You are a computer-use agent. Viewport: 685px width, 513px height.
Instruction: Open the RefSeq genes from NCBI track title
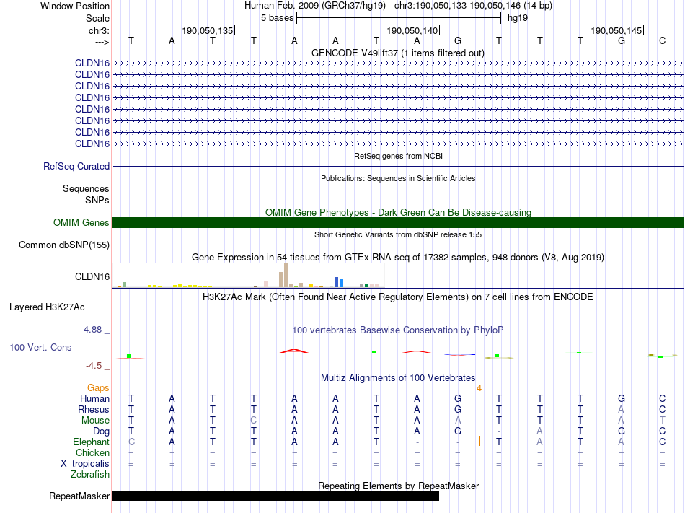point(398,156)
